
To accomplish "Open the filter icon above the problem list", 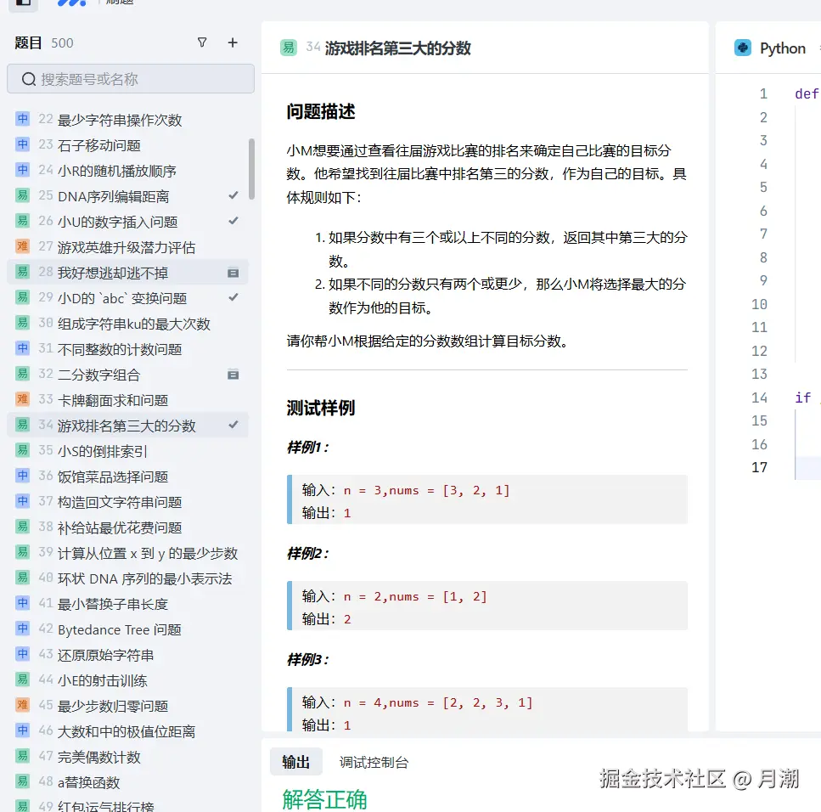I will pos(202,42).
